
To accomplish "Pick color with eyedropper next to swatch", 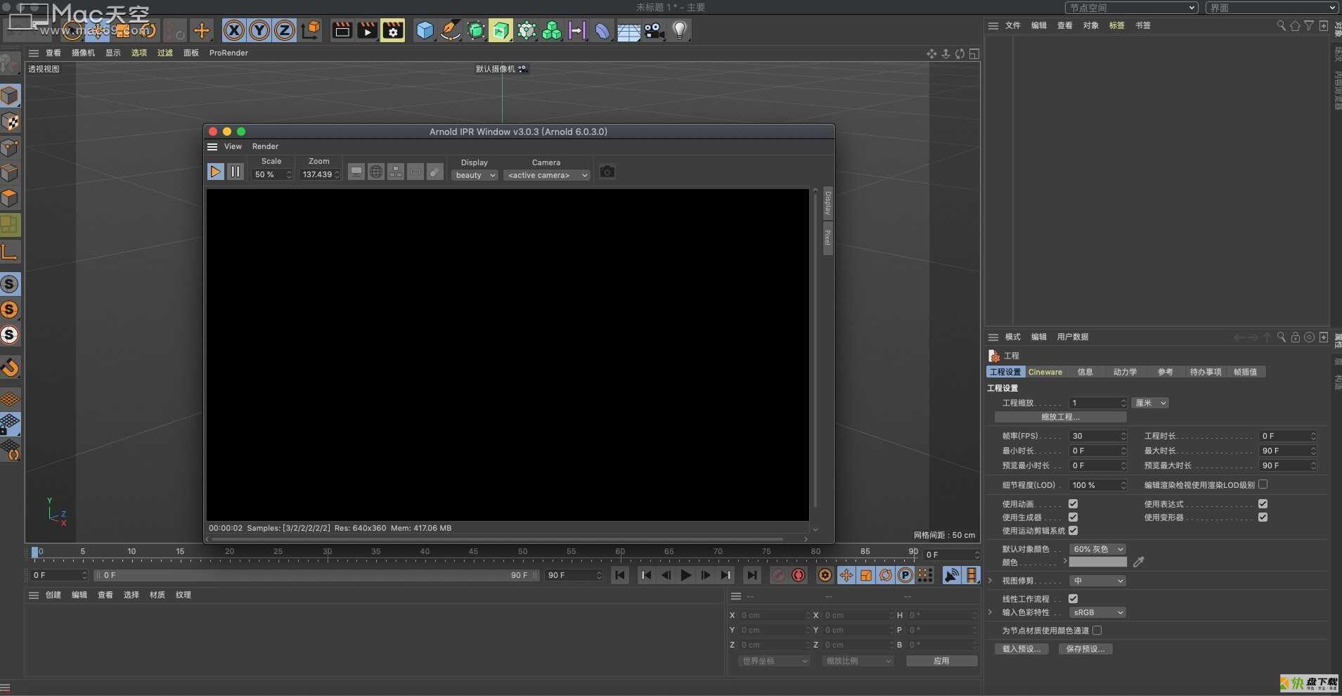I will tap(1139, 562).
